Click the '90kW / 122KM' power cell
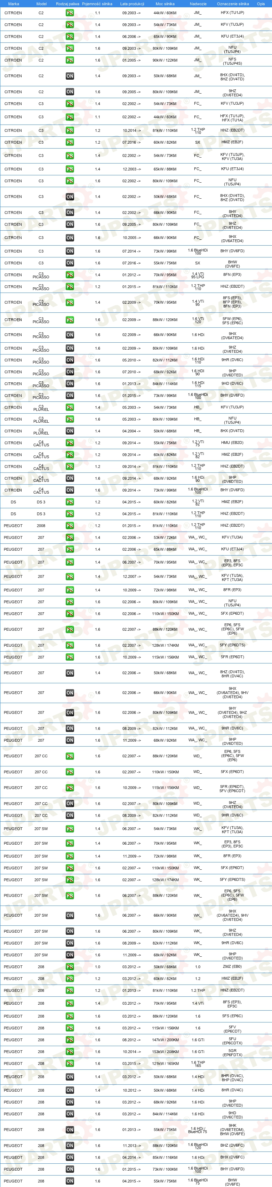The height and width of the screenshot is (1187, 272). tap(165, 61)
